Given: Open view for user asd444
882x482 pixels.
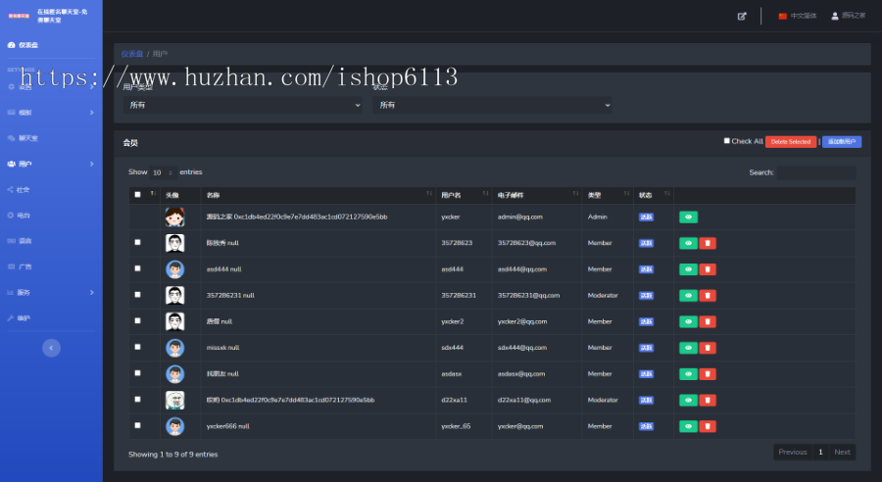Looking at the screenshot, I should point(688,269).
